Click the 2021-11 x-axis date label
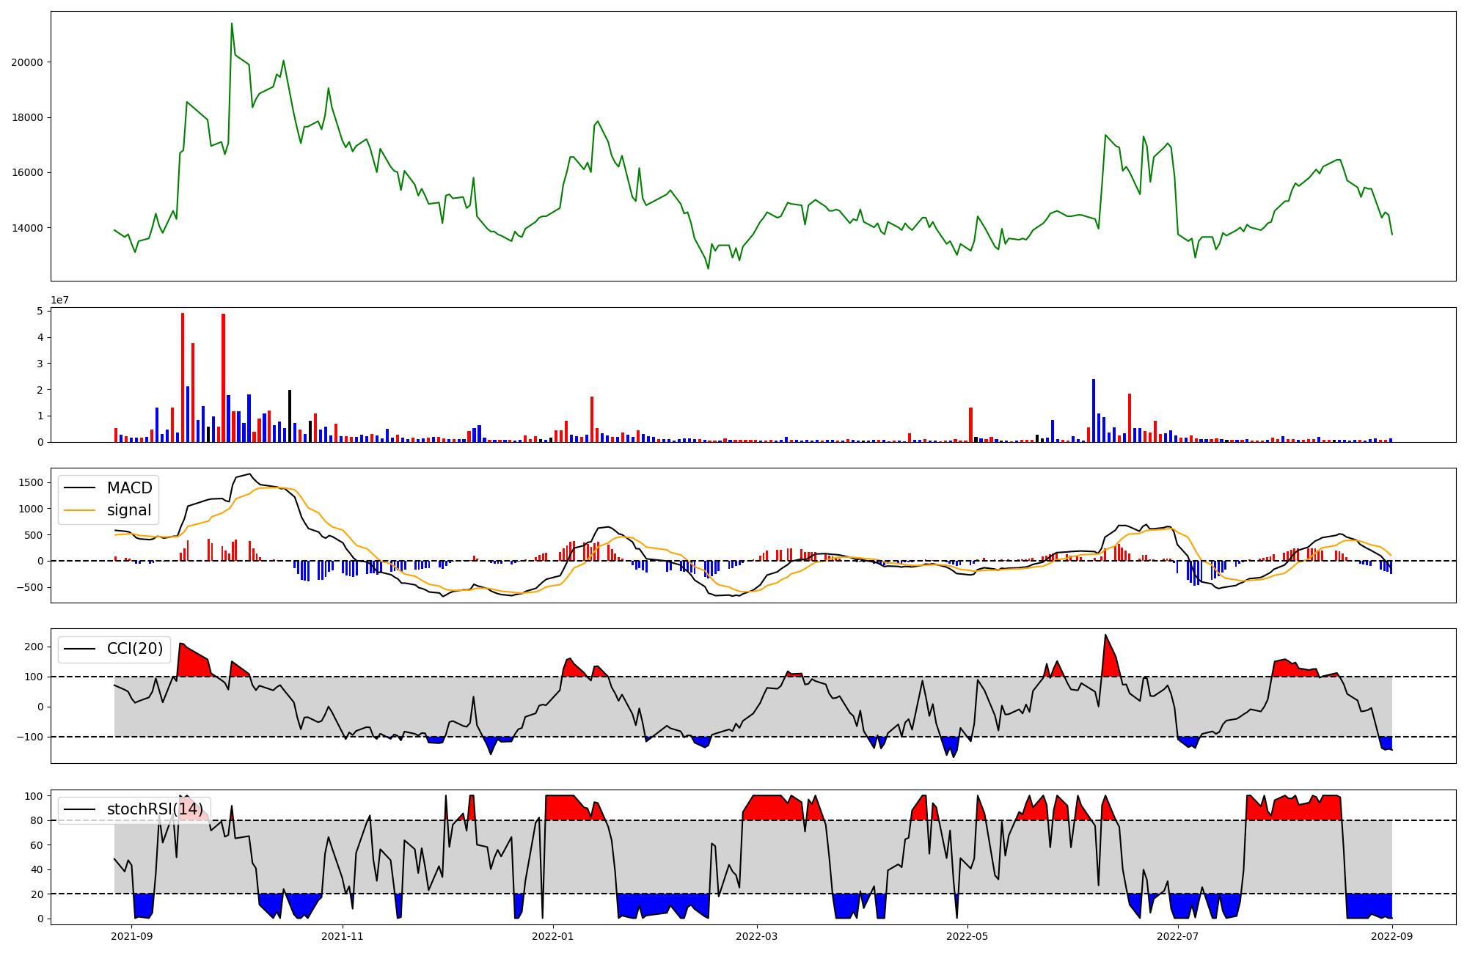 pos(343,936)
